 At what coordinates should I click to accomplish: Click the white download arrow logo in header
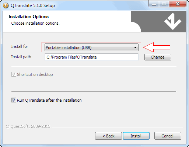pyautogui.click(x=173, y=21)
